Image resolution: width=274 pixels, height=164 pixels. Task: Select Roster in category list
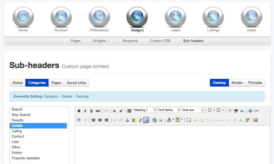[38, 153]
